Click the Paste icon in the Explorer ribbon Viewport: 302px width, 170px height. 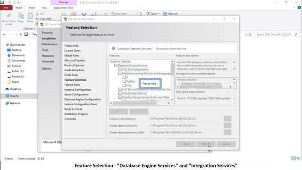pyautogui.click(x=30, y=16)
